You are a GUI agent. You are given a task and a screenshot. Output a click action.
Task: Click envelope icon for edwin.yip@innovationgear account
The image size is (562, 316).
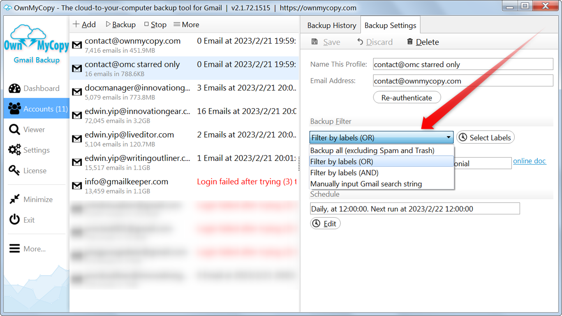tap(77, 115)
